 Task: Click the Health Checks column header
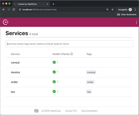coord(61,54)
